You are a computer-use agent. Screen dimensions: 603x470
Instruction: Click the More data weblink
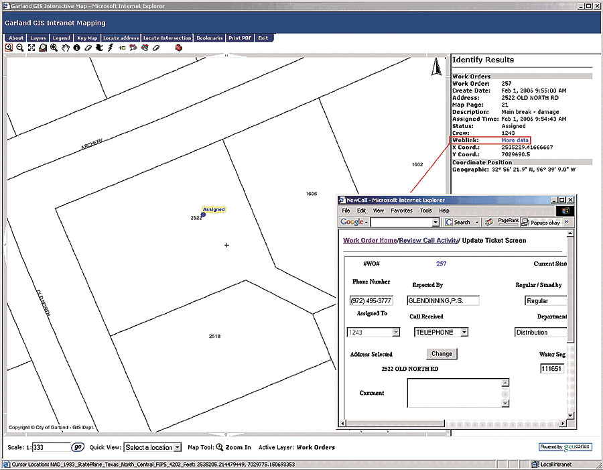click(515, 139)
